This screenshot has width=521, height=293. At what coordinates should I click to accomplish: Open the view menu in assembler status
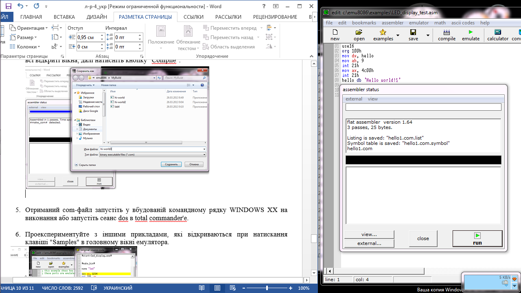pos(372,99)
